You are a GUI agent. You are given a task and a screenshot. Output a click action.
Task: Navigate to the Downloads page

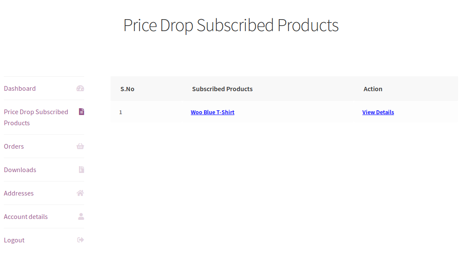click(20, 170)
